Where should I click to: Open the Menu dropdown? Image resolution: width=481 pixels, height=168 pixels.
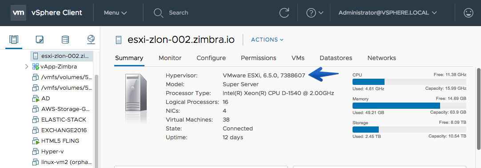[x=115, y=13]
